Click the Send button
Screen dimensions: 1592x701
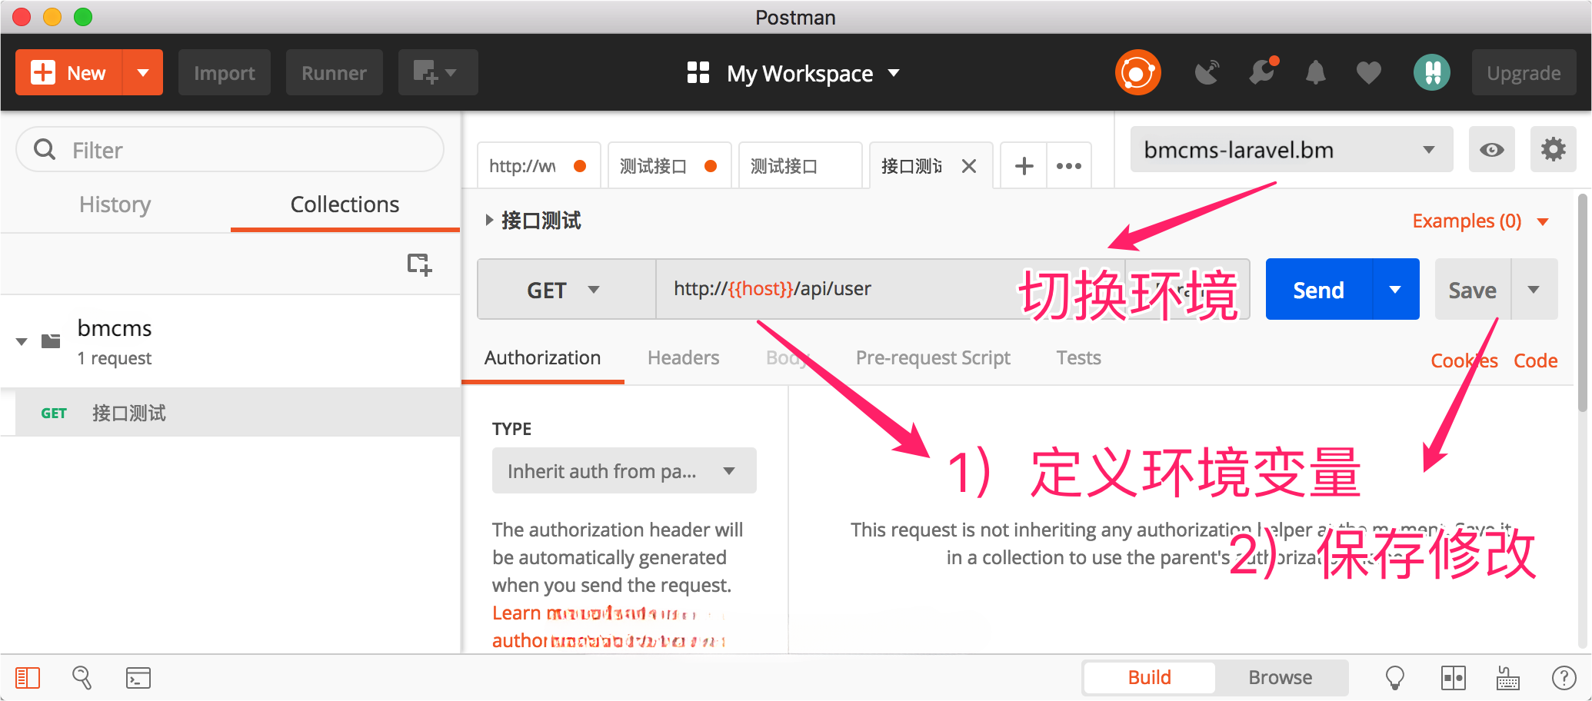(x=1318, y=290)
